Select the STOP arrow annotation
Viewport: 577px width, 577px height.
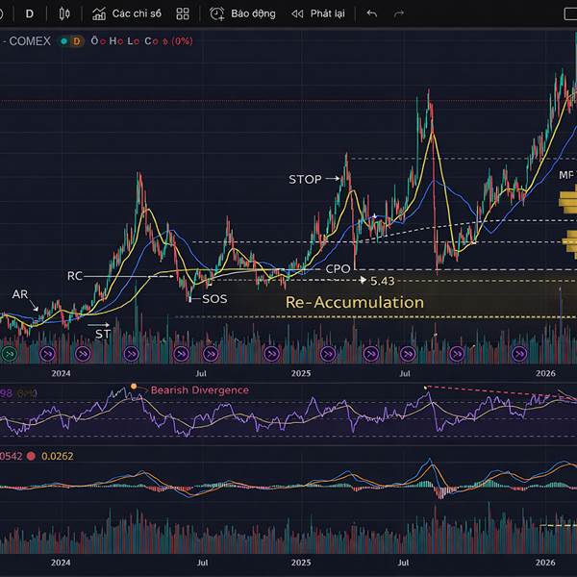click(x=314, y=179)
